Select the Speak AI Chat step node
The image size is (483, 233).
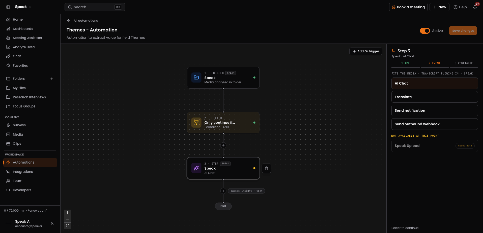point(223,168)
